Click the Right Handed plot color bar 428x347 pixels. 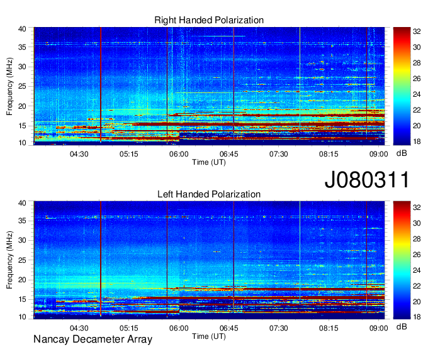coord(402,86)
